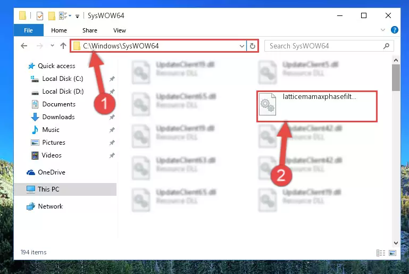
Task: Click the Properties checkmark icon in title bar
Action: [40, 16]
